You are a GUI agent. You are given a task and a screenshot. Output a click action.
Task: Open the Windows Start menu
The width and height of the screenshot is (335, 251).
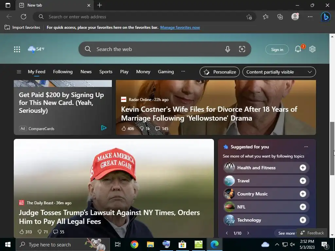[x=8, y=244]
